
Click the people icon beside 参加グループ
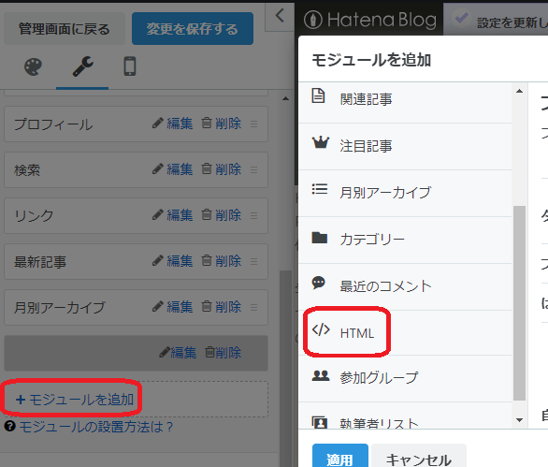point(321,375)
